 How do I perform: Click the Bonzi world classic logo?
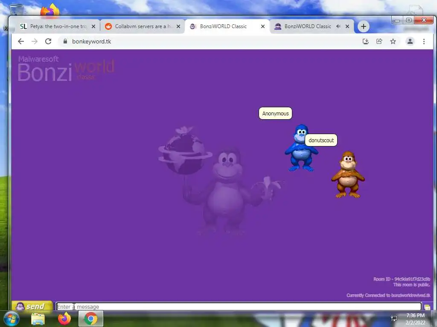(x=66, y=69)
